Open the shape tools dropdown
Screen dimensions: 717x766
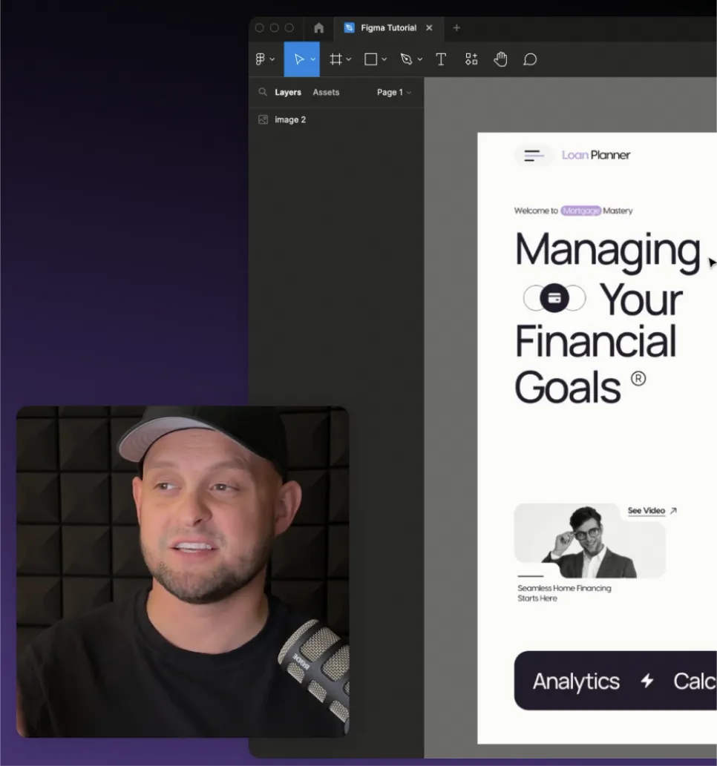click(384, 59)
